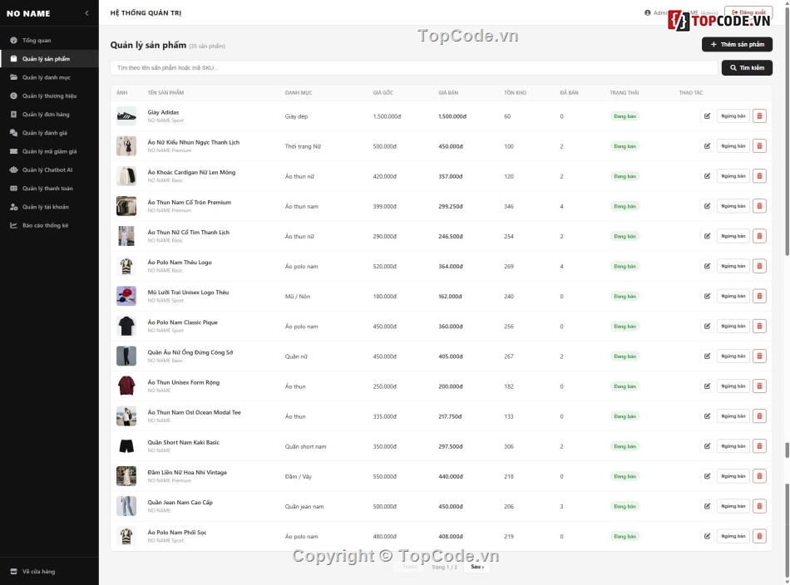Viewport: 790px width, 585px height.
Task: Delete Quần Short Nam Kaki Basic
Action: pos(759,446)
